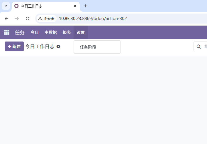Click into the search input field
This screenshot has width=207, height=144.
point(206,47)
